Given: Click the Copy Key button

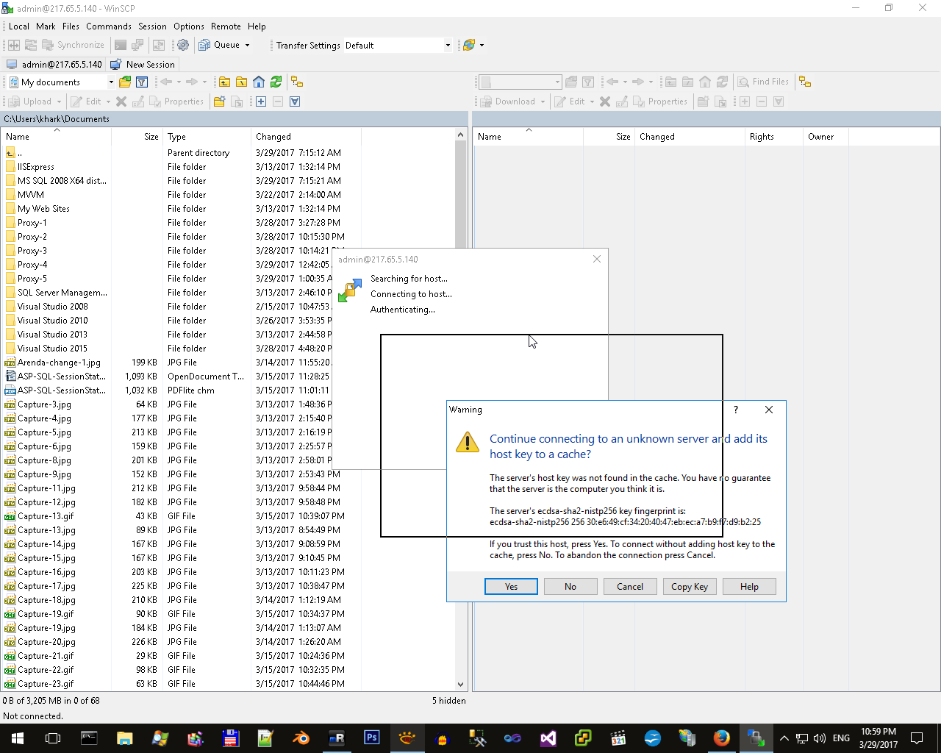Looking at the screenshot, I should (x=690, y=586).
